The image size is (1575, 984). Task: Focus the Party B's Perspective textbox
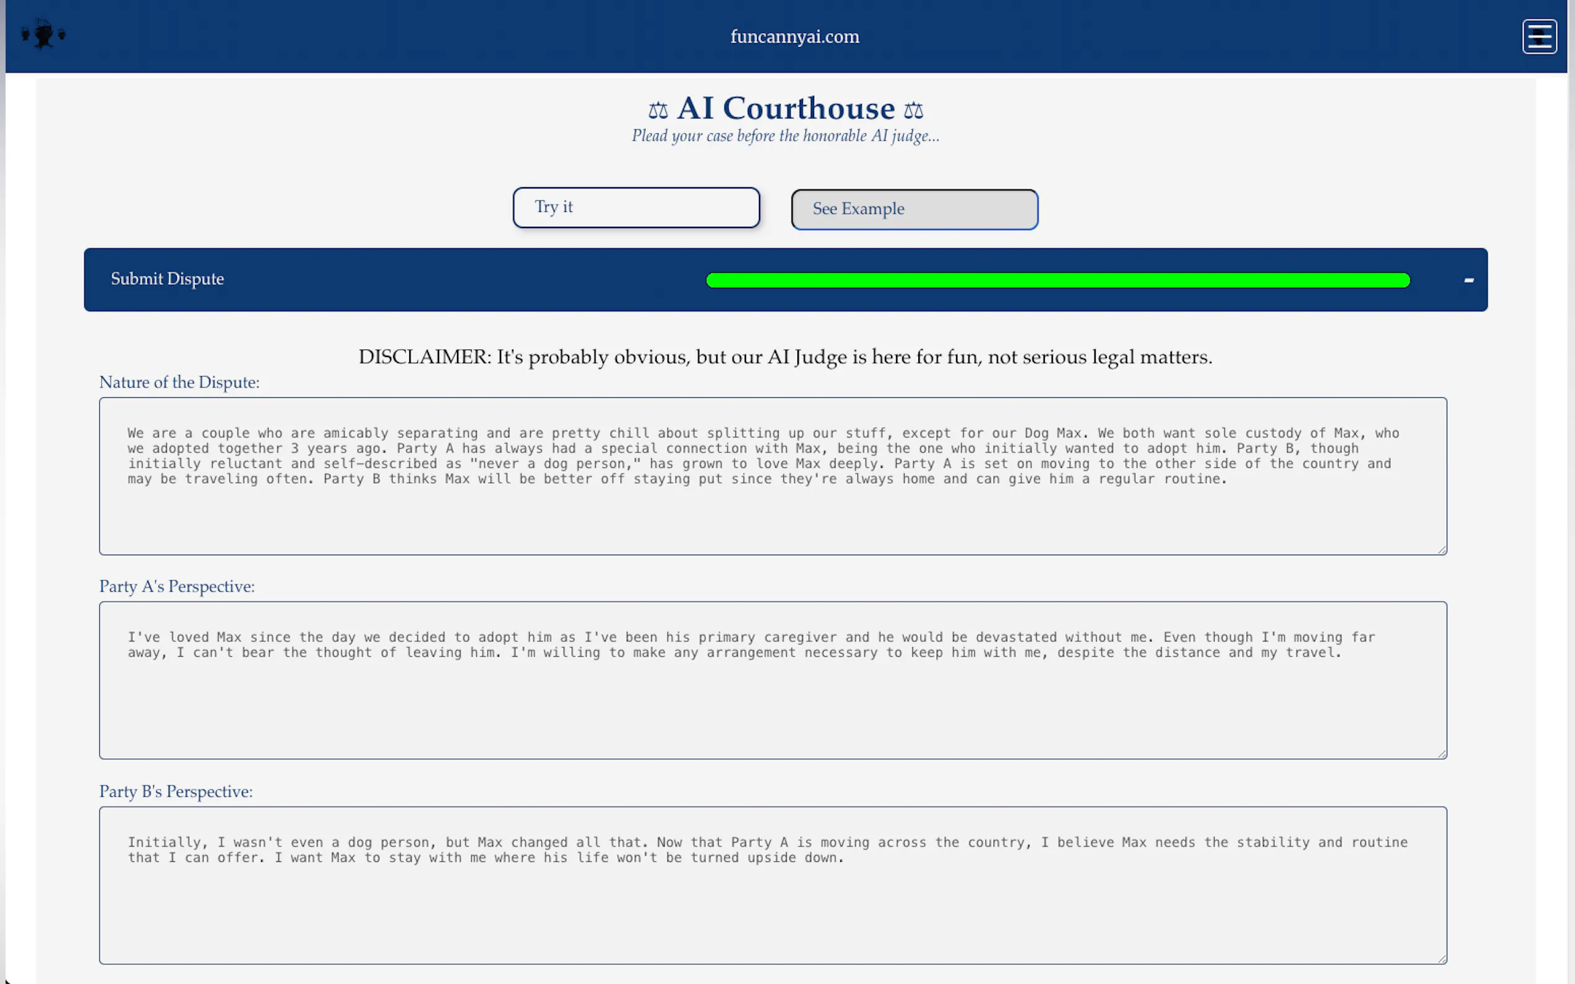(x=772, y=908)
